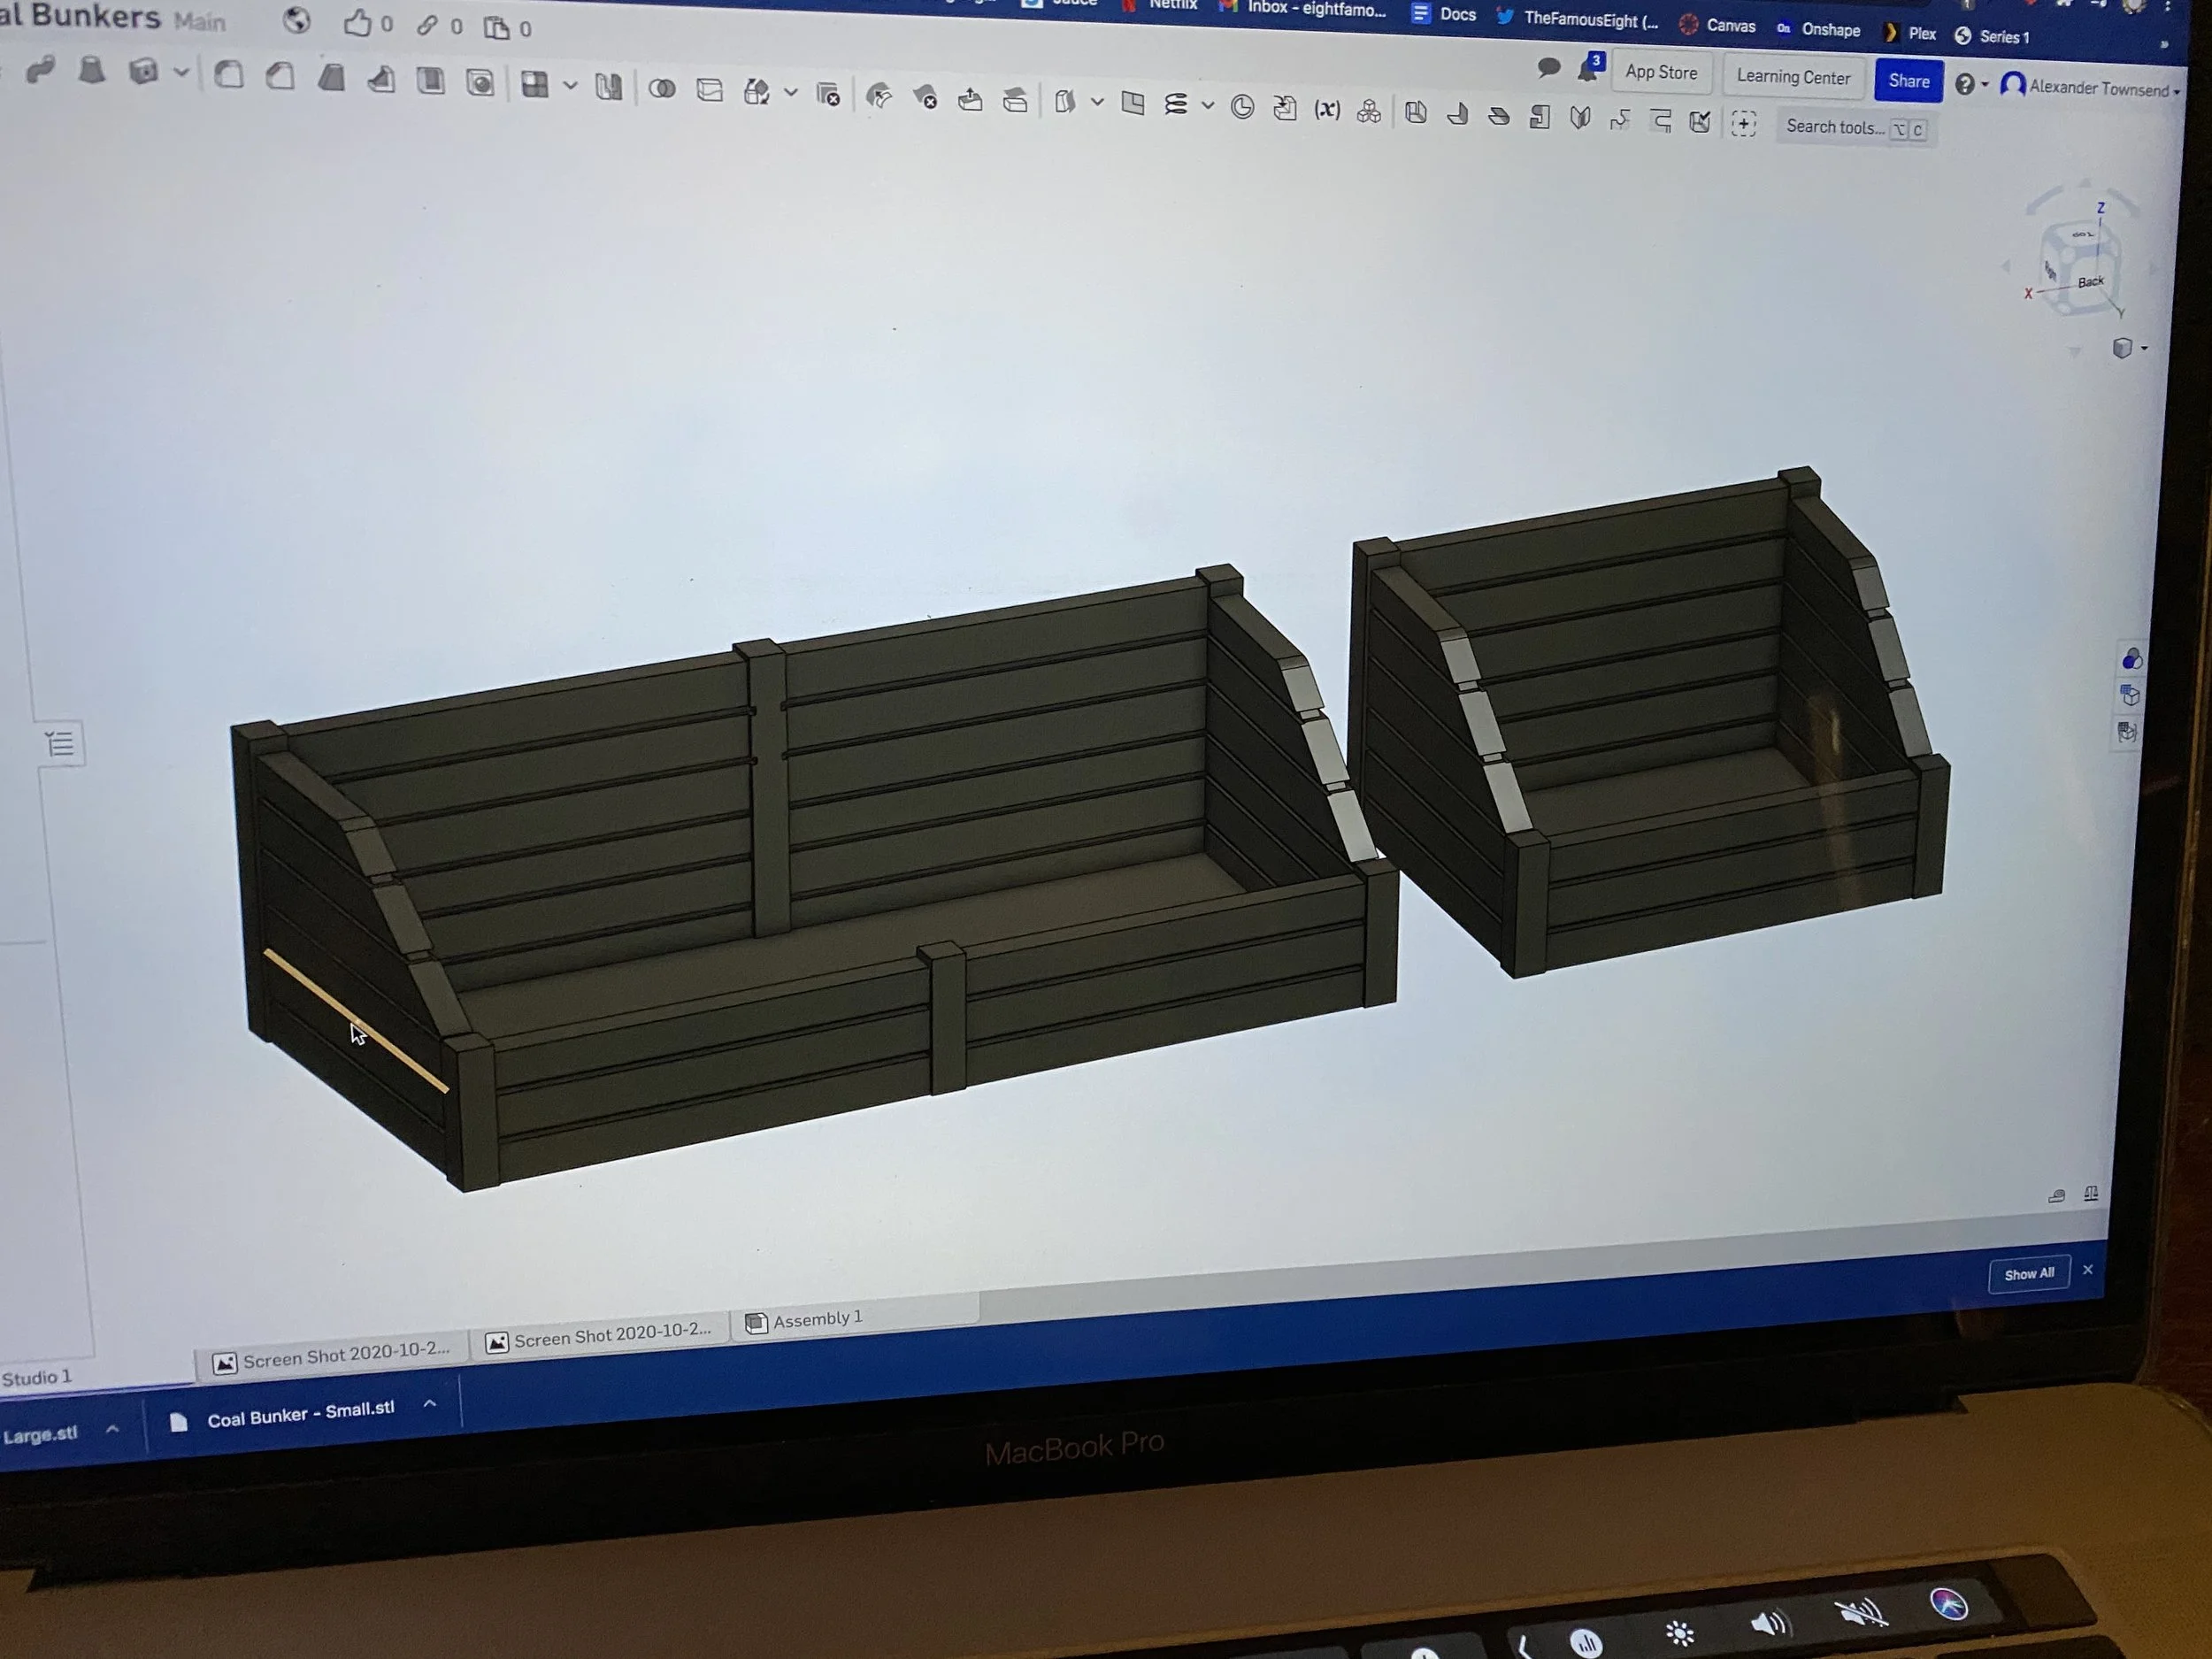Select the Delete part tool

(828, 95)
